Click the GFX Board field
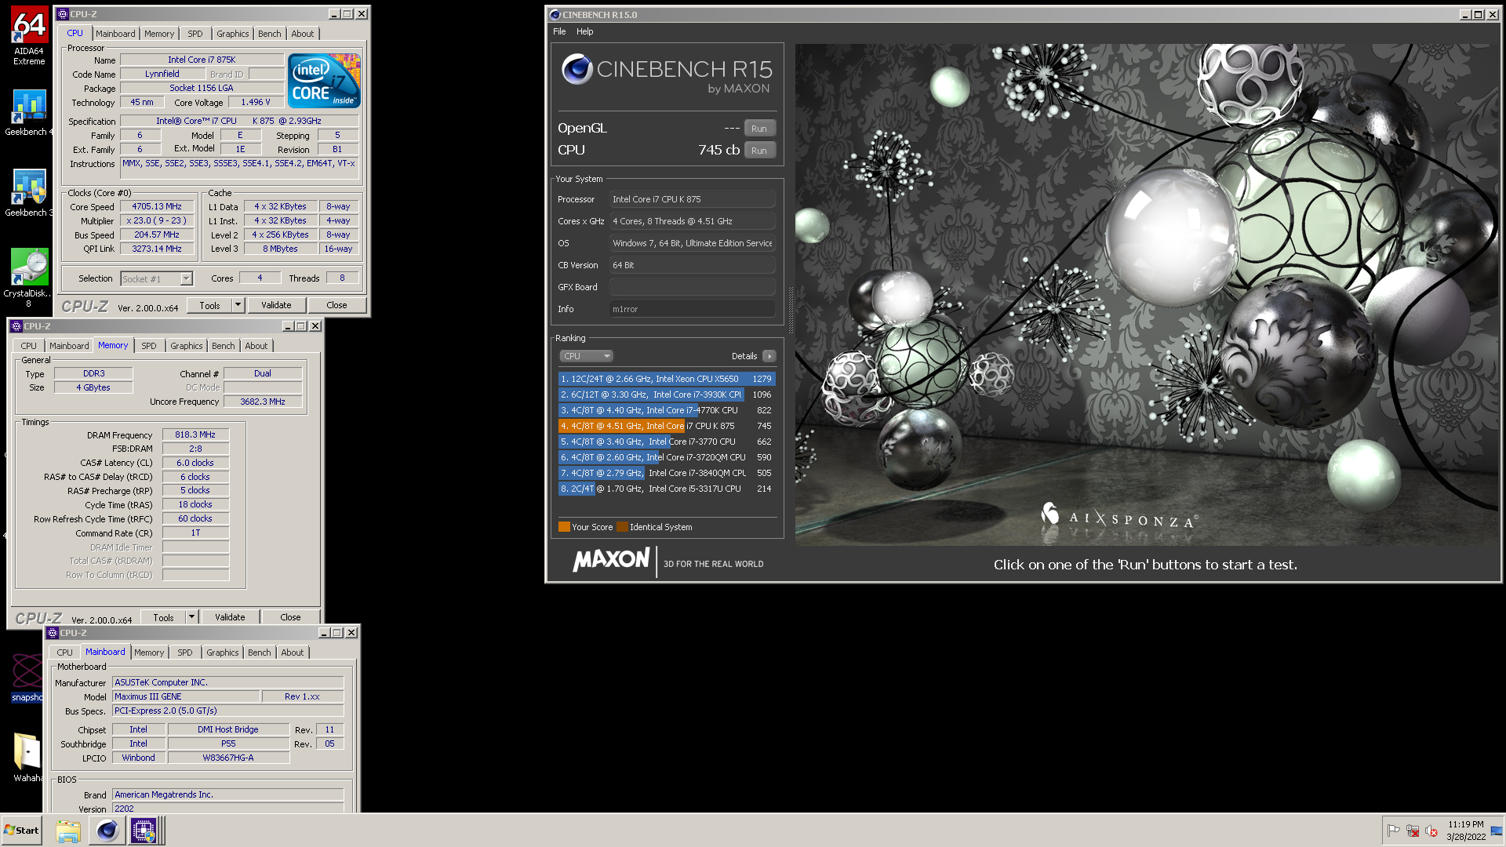 coord(693,287)
